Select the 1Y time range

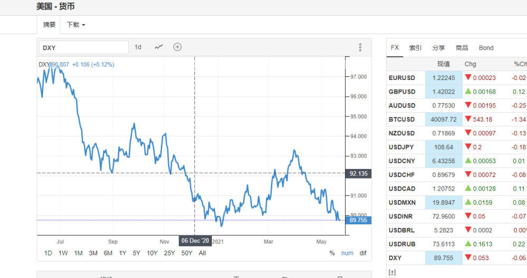pyautogui.click(x=122, y=253)
